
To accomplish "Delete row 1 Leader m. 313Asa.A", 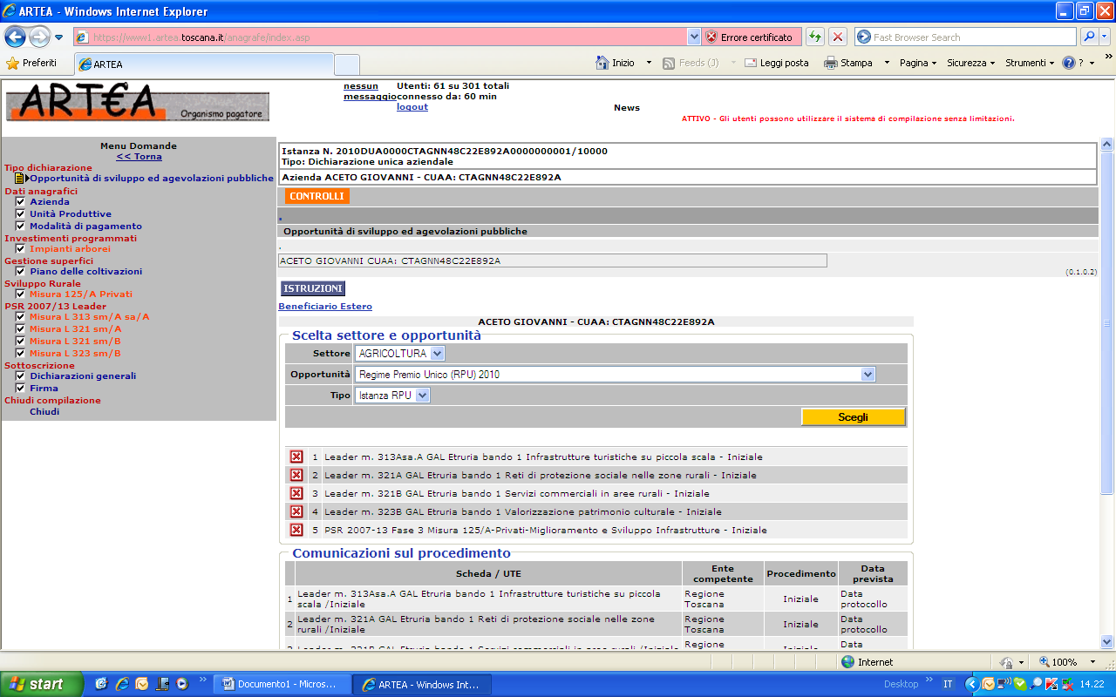I will (x=296, y=457).
